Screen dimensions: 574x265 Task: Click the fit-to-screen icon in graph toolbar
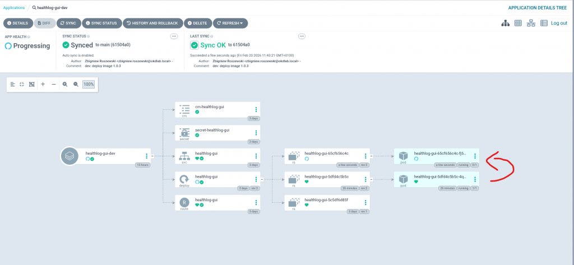[x=32, y=84]
